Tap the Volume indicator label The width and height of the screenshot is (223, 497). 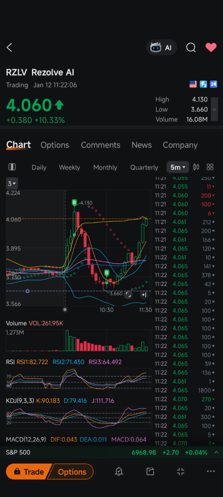click(x=16, y=324)
